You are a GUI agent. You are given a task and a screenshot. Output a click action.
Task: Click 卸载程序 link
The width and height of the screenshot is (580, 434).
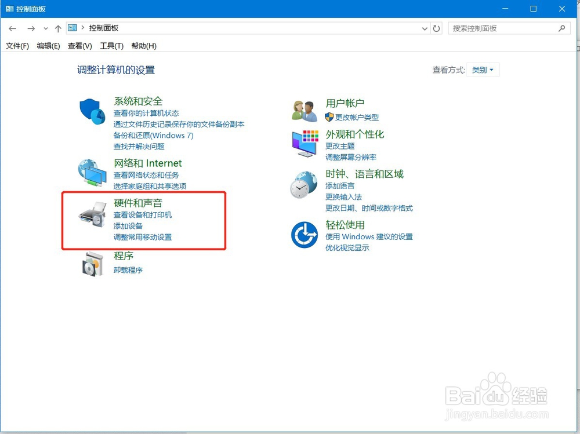(128, 270)
